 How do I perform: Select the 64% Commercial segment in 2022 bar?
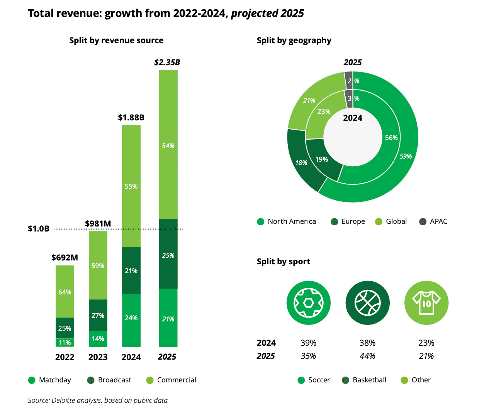[x=65, y=292]
